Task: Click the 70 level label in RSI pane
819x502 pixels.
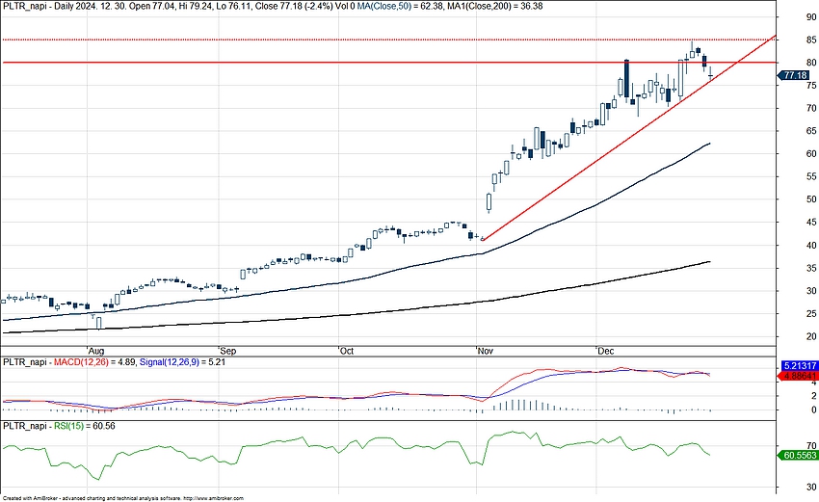Action: click(811, 446)
